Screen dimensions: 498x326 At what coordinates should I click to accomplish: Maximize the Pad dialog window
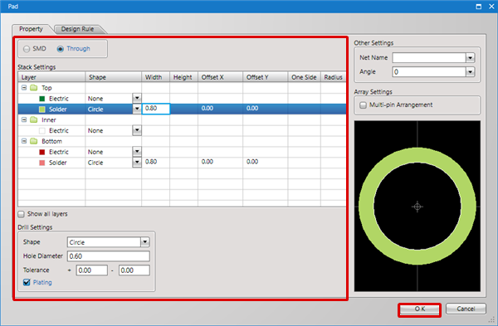coord(479,7)
